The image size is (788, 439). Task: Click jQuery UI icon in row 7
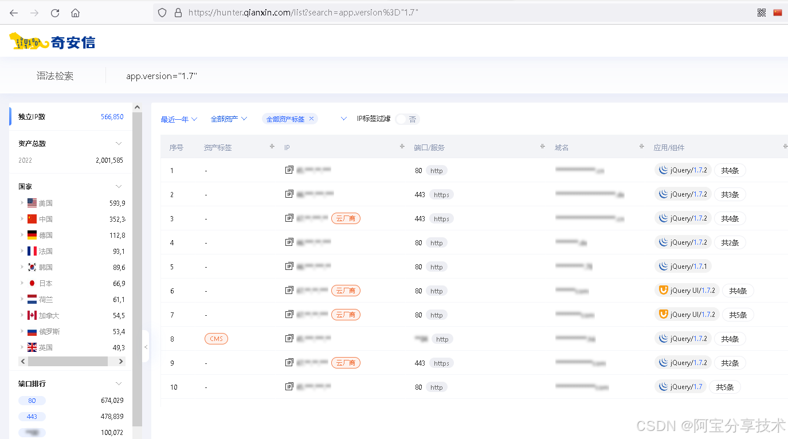[664, 315]
